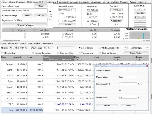Focus the Montant global input field
Screen dimensions: 152x114
point(128,97)
